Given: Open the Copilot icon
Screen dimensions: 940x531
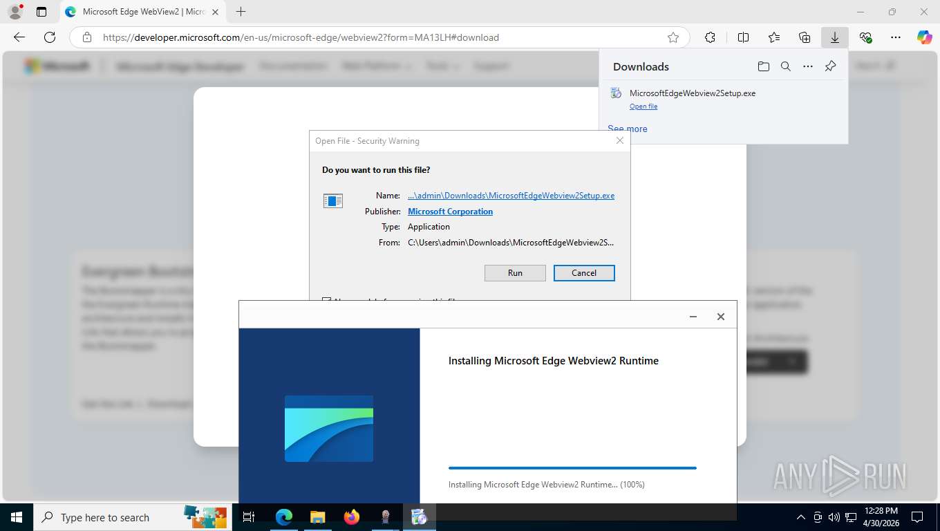Looking at the screenshot, I should point(925,37).
